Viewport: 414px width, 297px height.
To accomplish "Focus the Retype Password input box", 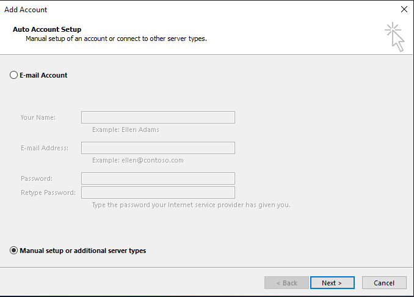I will pos(158,193).
